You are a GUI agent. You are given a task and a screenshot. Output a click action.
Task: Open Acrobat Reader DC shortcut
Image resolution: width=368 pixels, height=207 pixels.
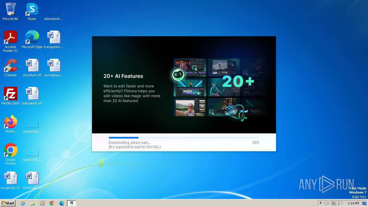click(10, 41)
